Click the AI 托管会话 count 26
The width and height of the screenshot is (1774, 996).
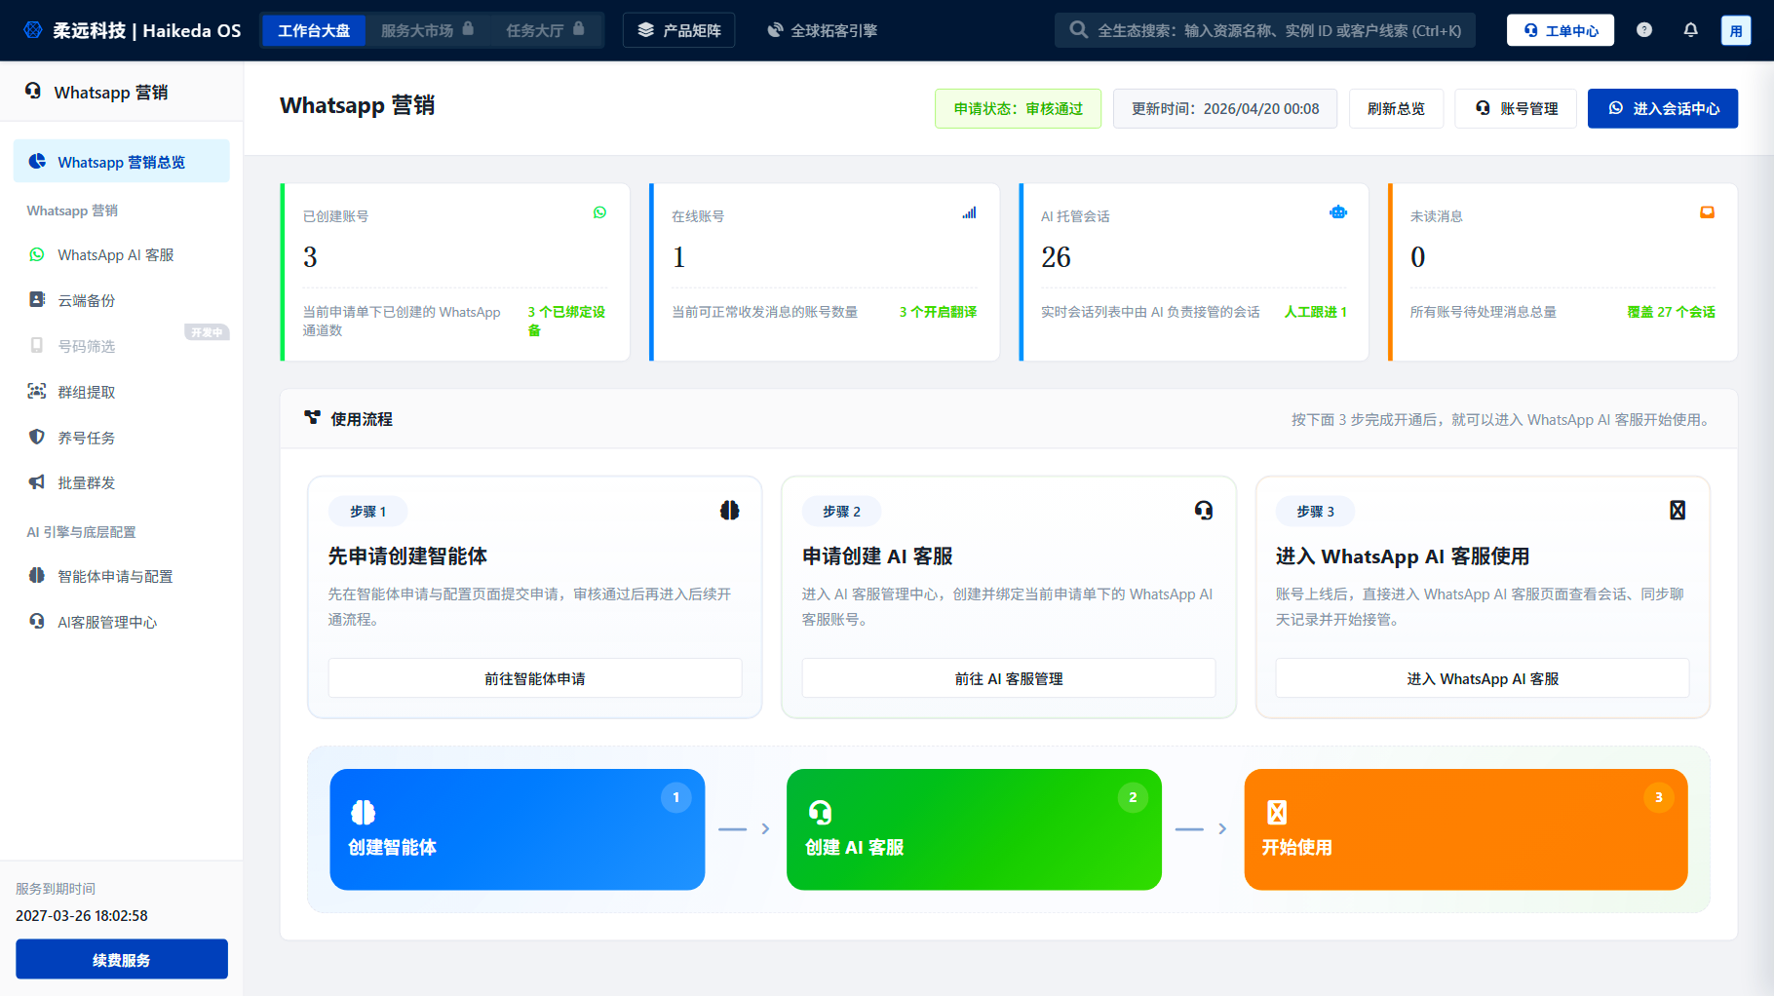pos(1056,257)
